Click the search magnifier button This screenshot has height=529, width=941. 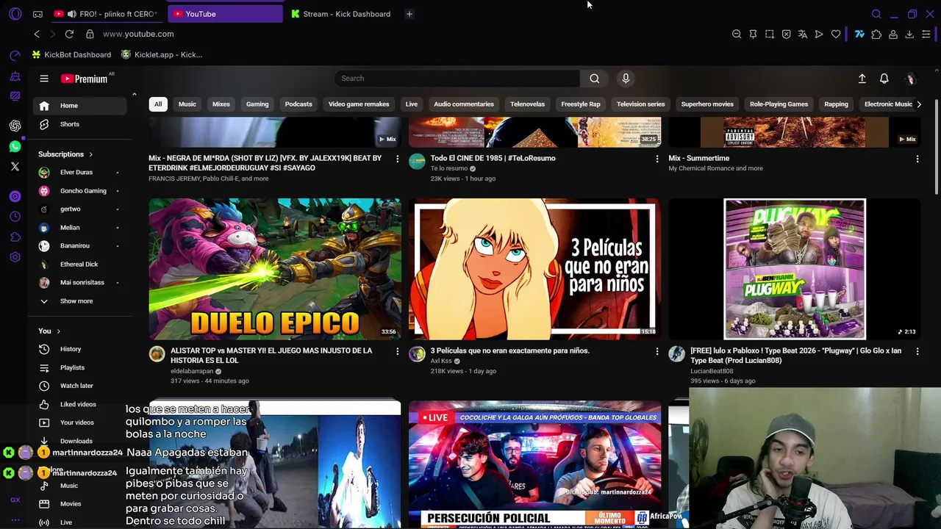point(594,79)
